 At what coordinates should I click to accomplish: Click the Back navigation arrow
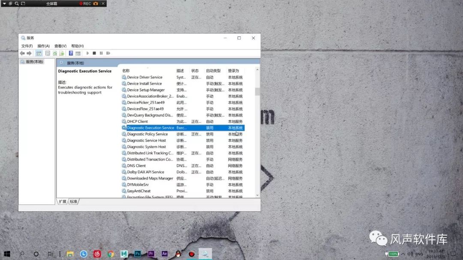pos(22,53)
